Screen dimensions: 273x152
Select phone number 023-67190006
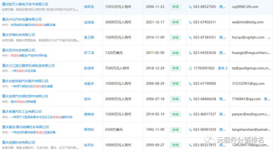[204, 83]
